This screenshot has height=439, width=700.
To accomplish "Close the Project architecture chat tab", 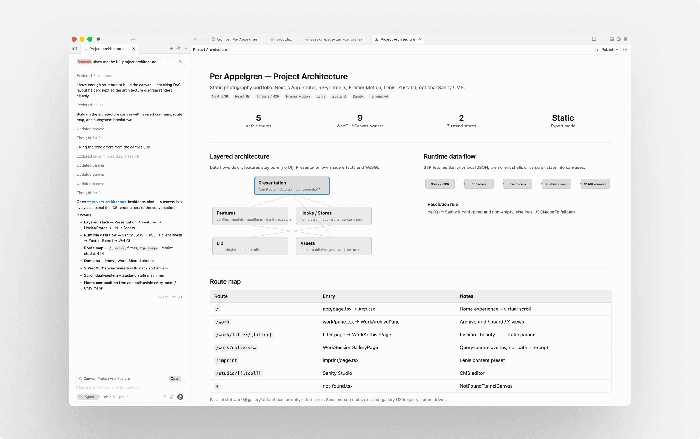I will click(134, 49).
